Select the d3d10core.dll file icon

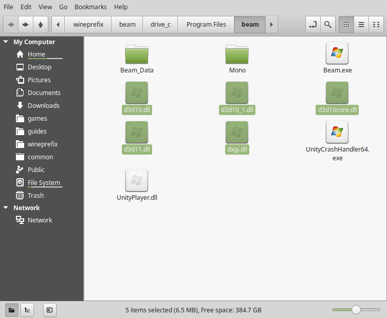(337, 92)
